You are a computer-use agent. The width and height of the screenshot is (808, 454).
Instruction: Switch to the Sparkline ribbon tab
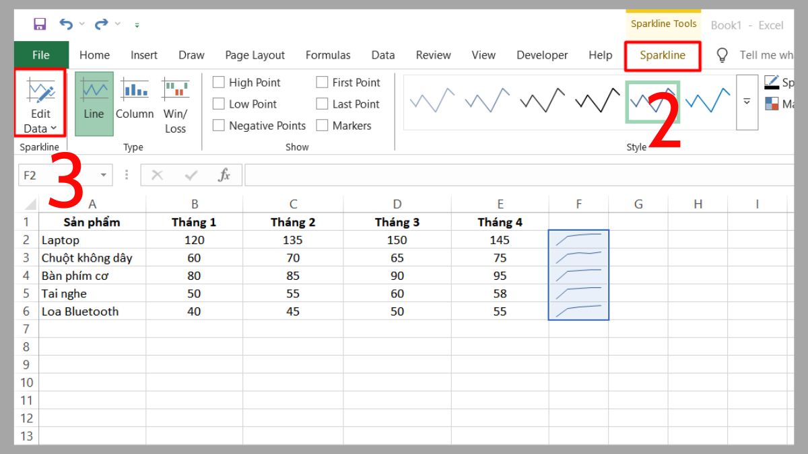click(663, 55)
